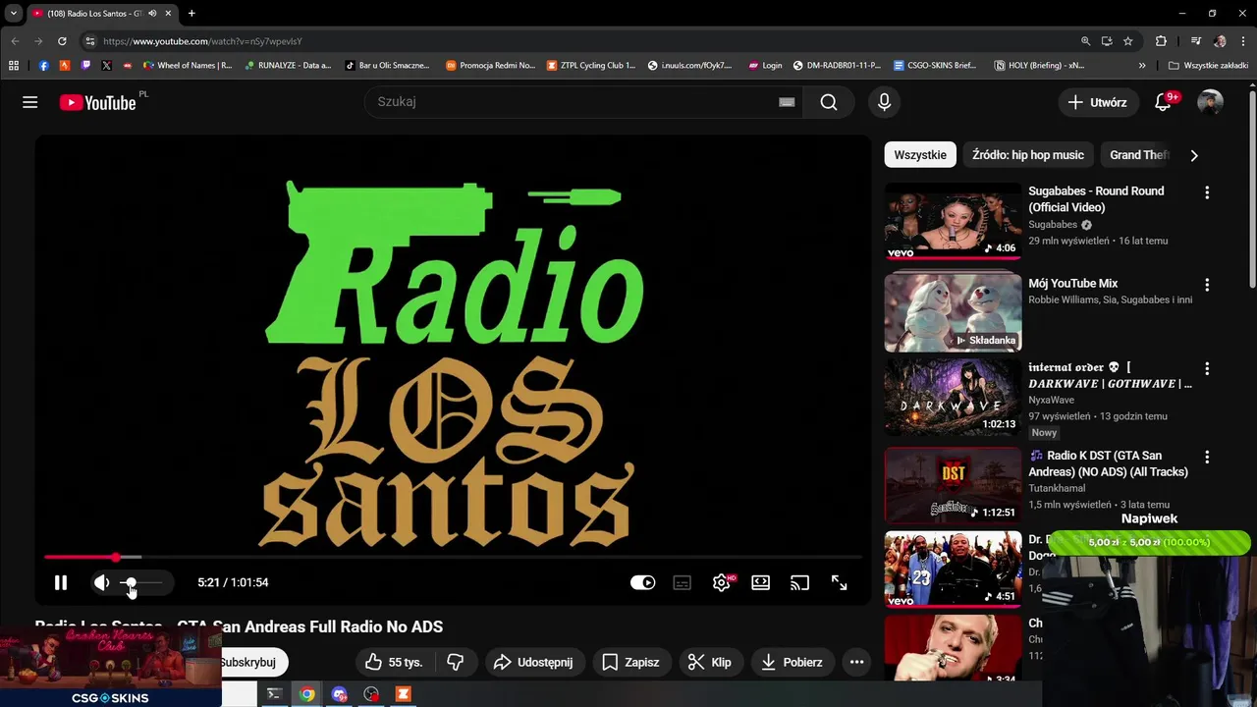Click the NyxaWave channel name

tap(1052, 400)
